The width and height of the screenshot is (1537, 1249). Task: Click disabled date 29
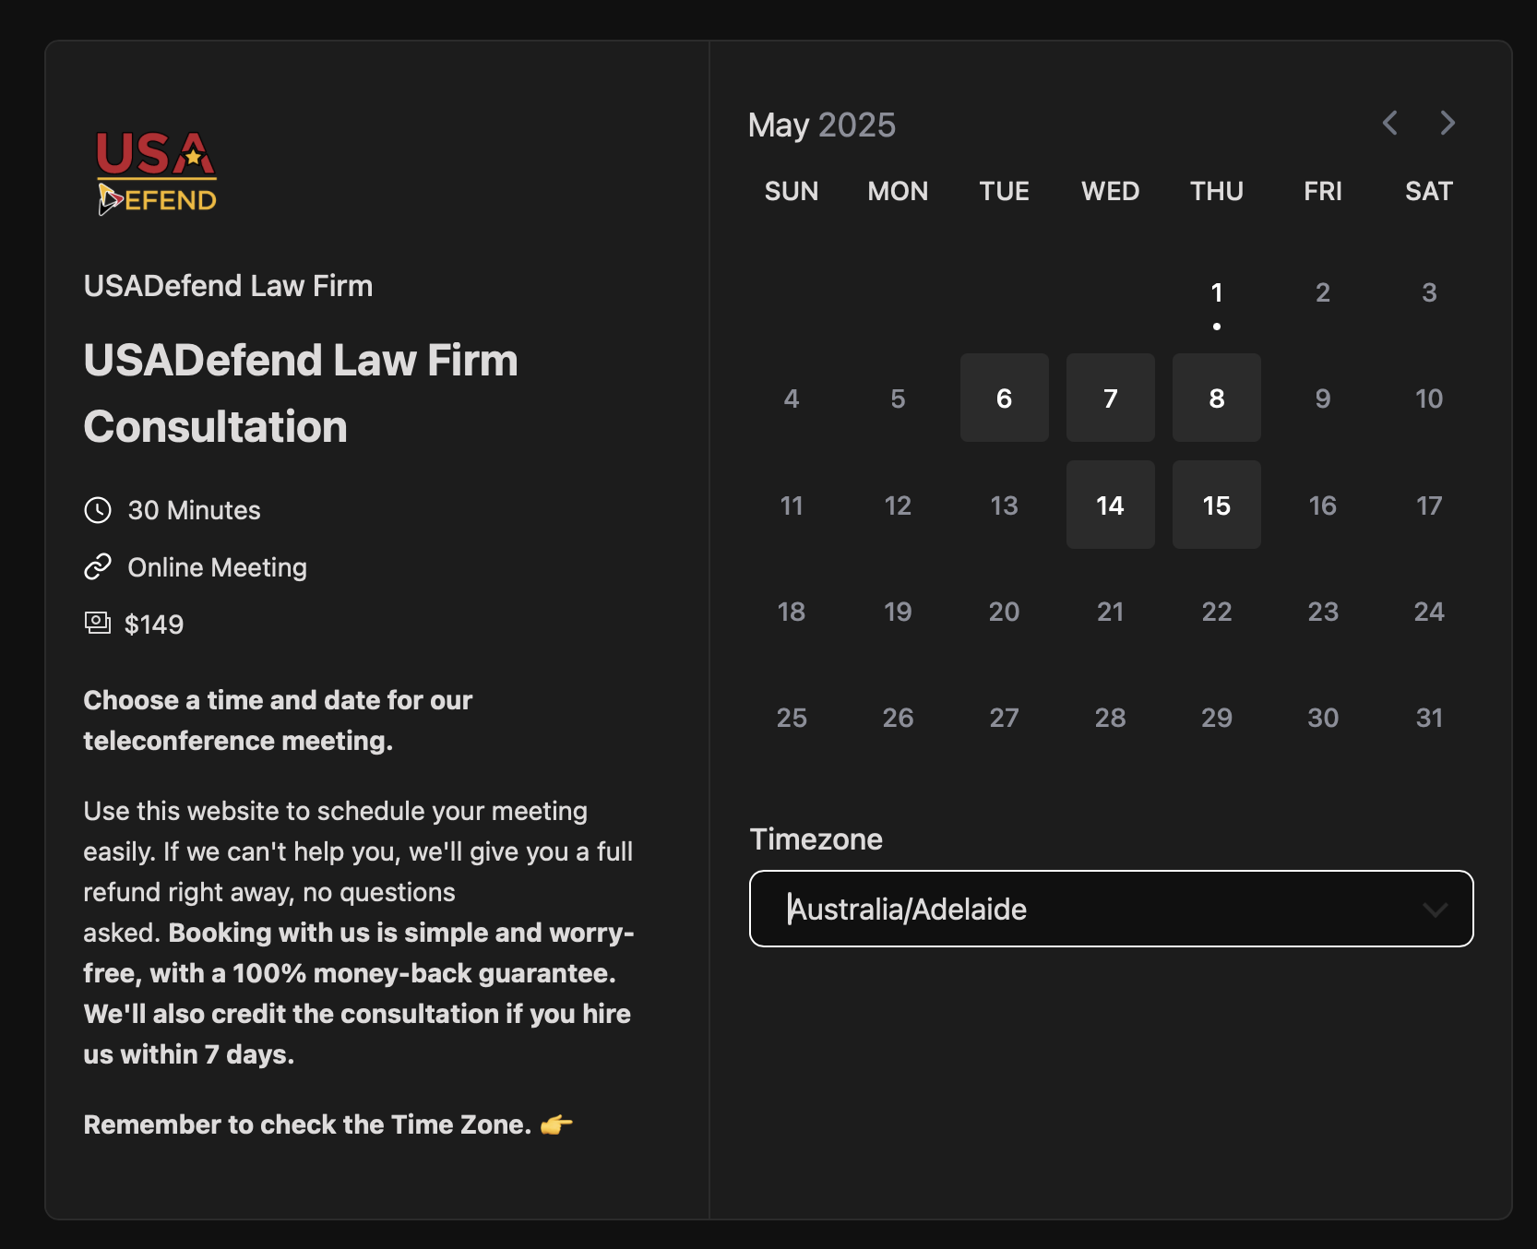pos(1217,717)
